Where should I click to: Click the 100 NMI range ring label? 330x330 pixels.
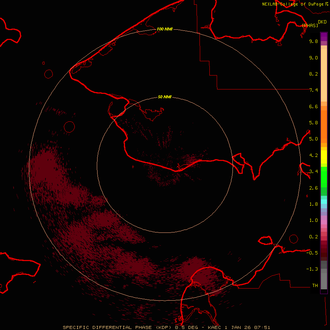pyautogui.click(x=165, y=29)
